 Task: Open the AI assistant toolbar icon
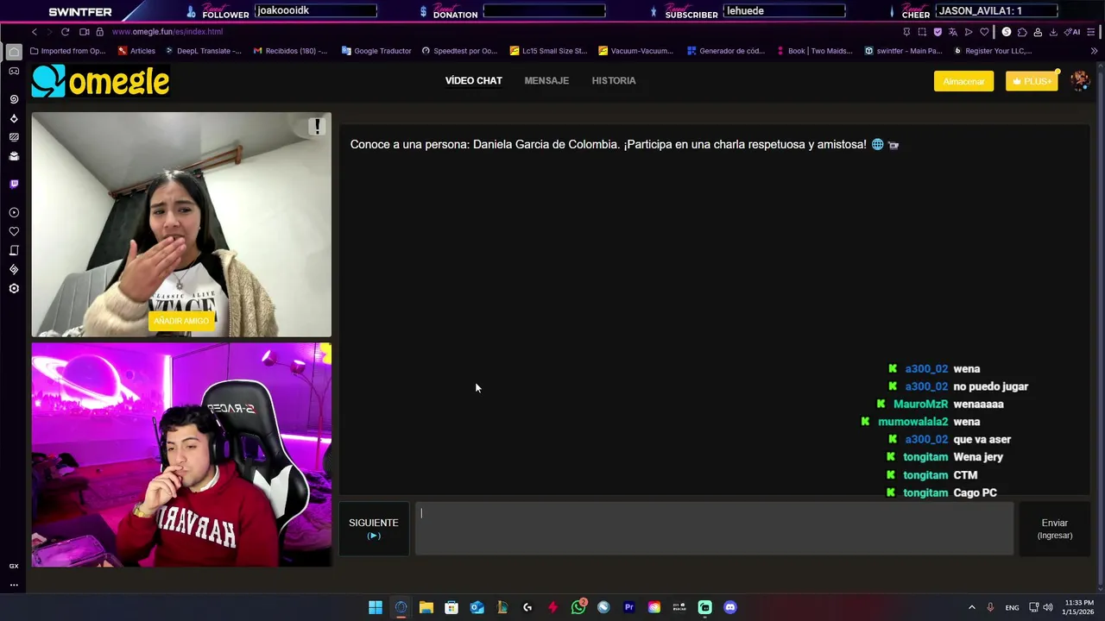click(x=1073, y=32)
